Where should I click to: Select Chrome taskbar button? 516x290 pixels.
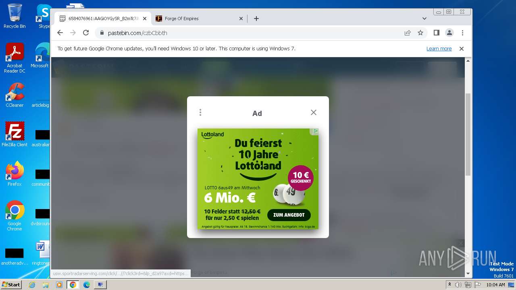click(x=73, y=285)
